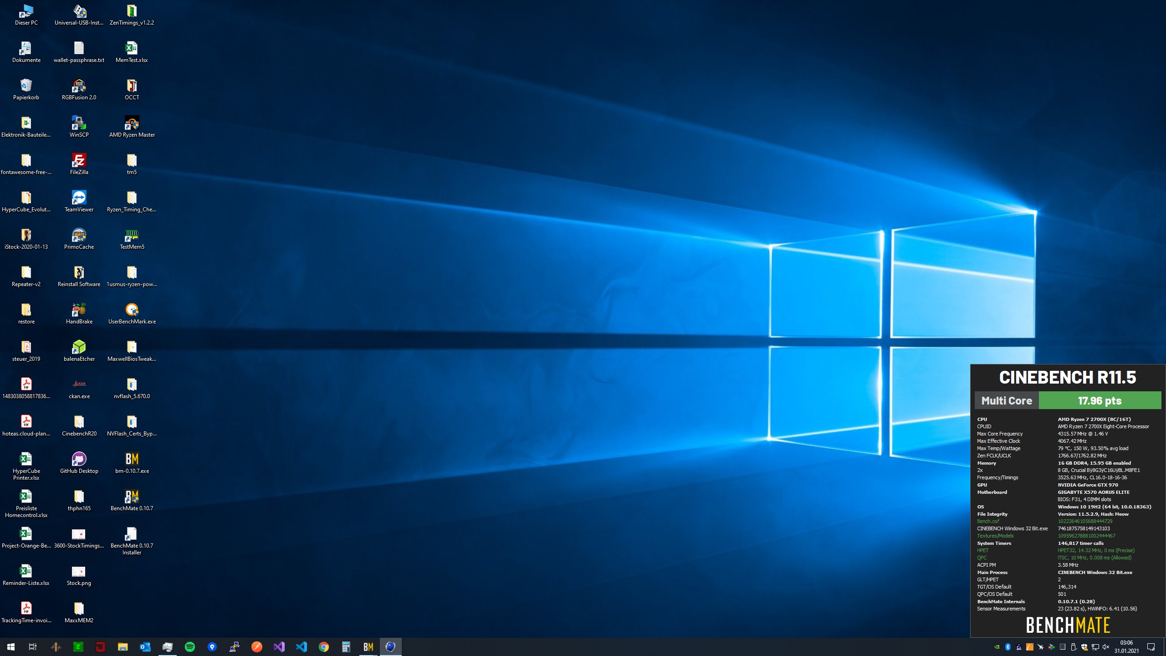This screenshot has height=656, width=1166.
Task: Switch to BenchMate taskbar button
Action: (x=368, y=646)
